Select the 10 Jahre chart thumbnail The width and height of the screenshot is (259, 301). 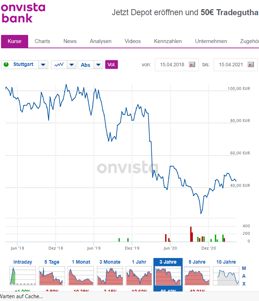[x=226, y=276]
